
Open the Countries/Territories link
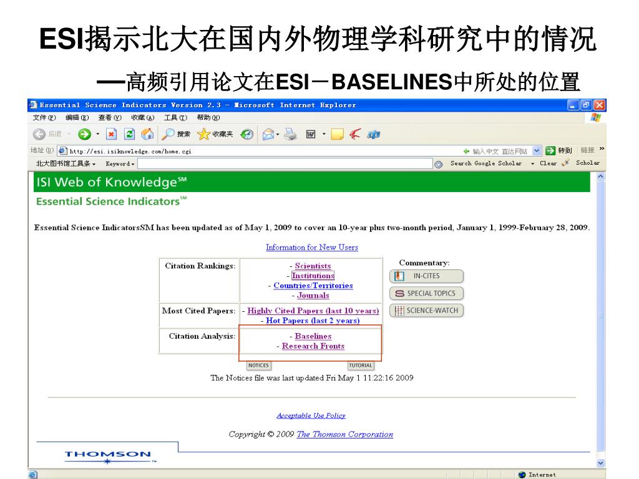(313, 286)
